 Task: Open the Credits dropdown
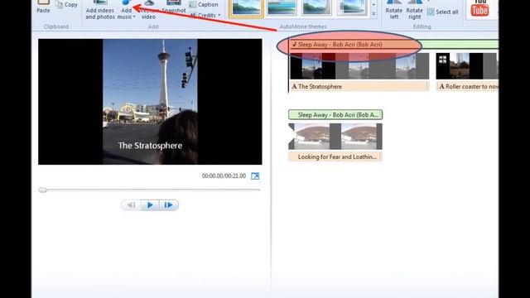click(x=205, y=15)
